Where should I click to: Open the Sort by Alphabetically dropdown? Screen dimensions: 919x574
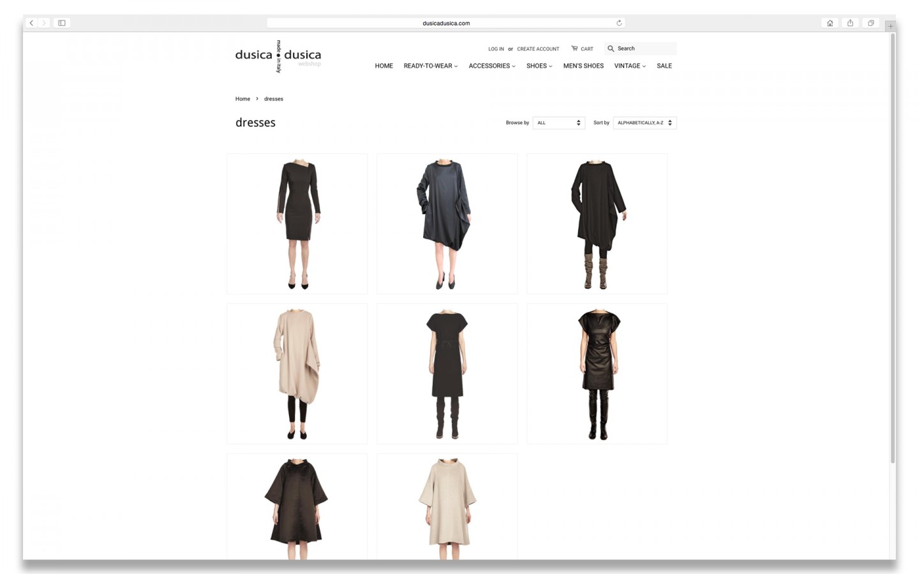[x=645, y=122]
